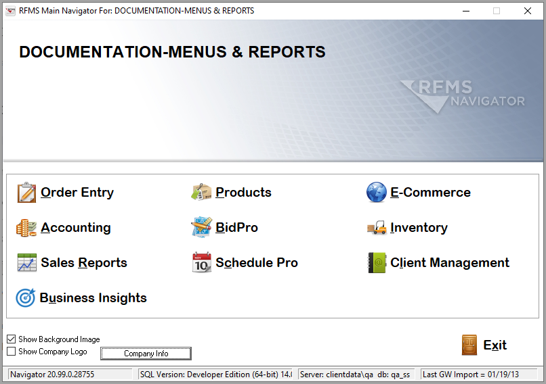The image size is (546, 384).
Task: Click the Products box icon
Action: tap(201, 192)
